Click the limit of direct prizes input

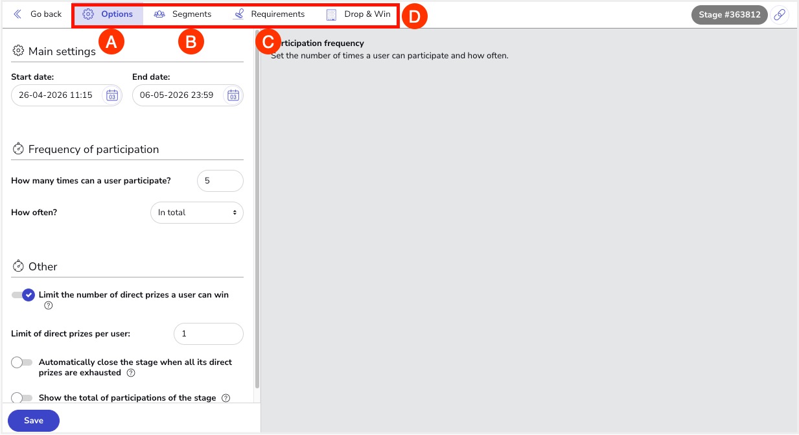click(208, 334)
